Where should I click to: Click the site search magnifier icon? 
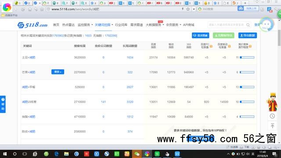248,25
